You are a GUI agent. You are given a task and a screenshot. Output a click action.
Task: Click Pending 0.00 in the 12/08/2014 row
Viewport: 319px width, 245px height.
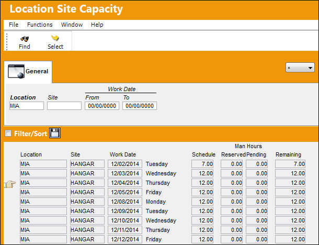coord(257,202)
